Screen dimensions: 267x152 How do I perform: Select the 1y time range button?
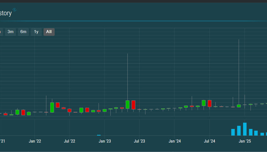point(36,32)
